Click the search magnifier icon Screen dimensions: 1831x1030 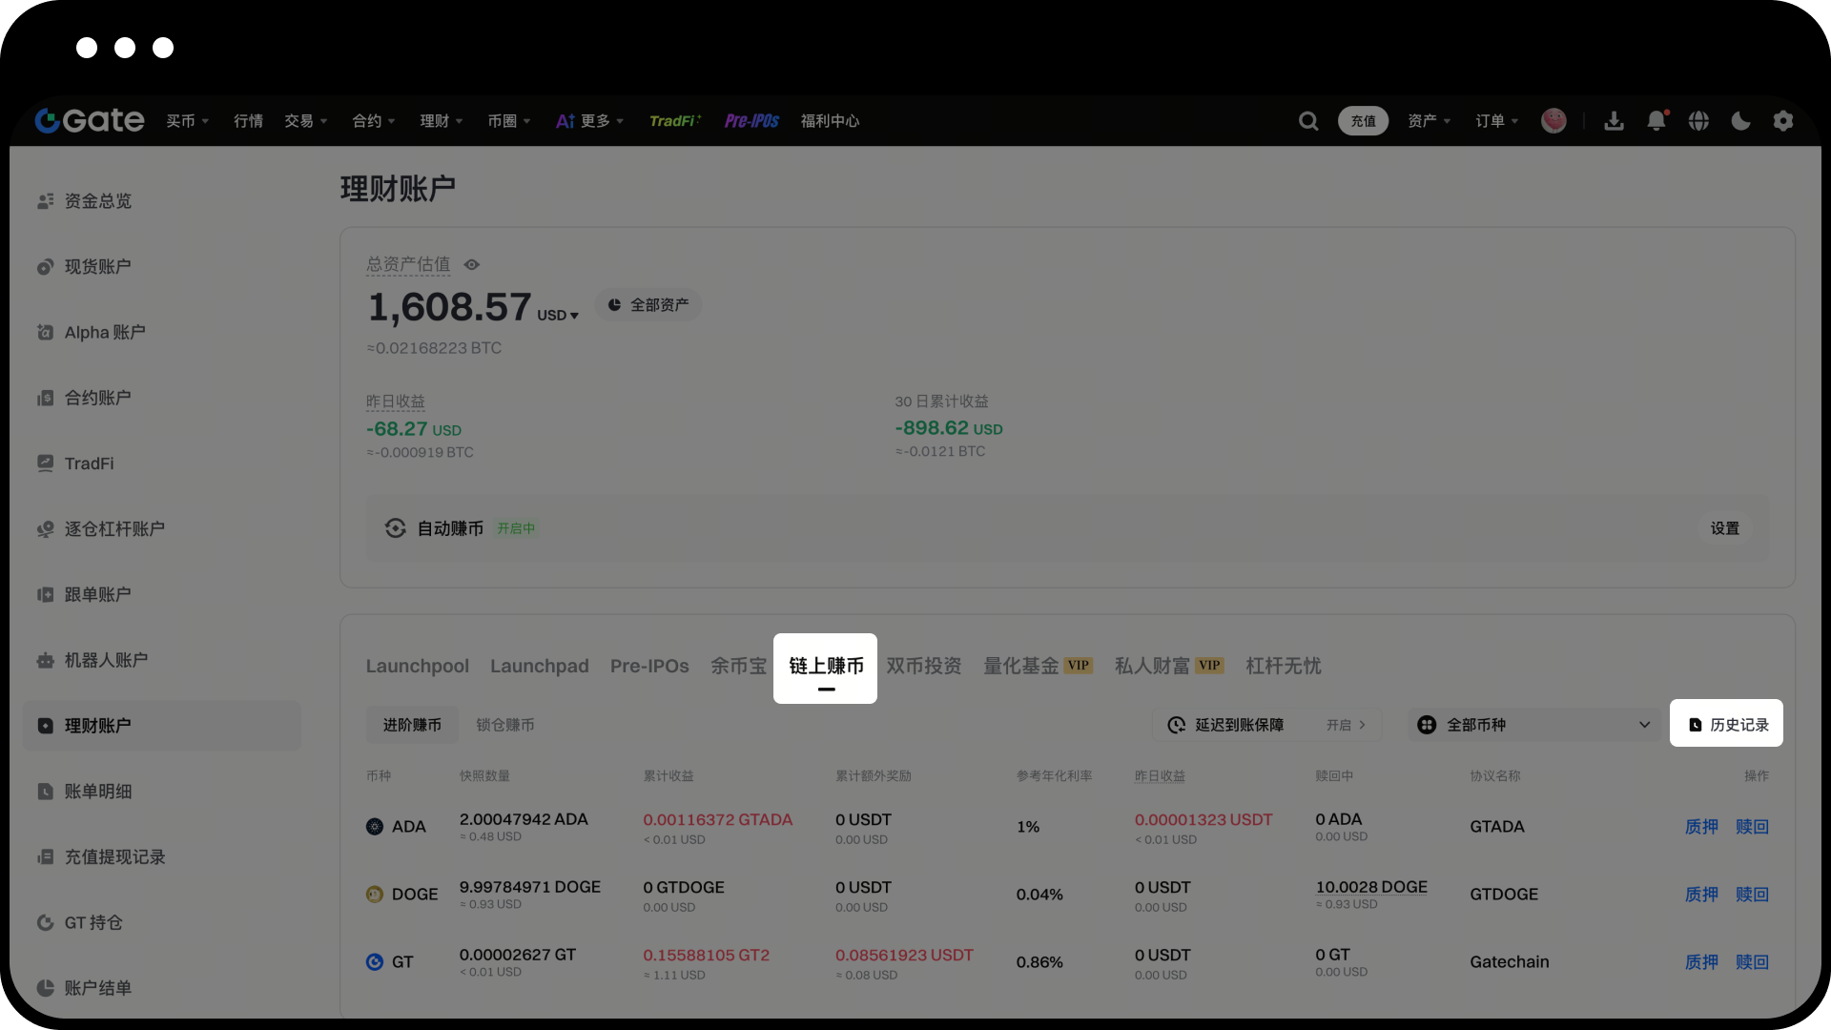point(1308,121)
